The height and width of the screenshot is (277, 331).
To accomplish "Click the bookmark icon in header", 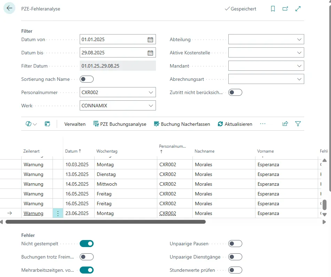I will [273, 9].
